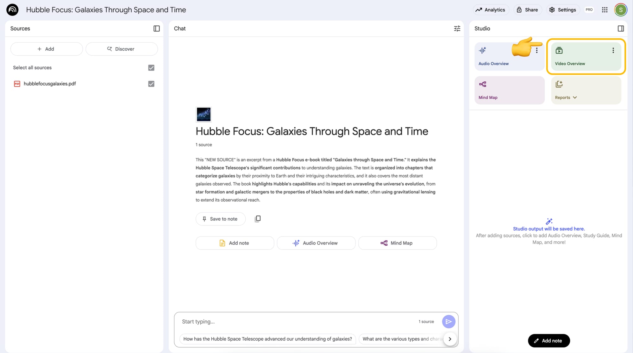Click '1 source' text under notebook heading
Image resolution: width=633 pixels, height=353 pixels.
point(204,145)
